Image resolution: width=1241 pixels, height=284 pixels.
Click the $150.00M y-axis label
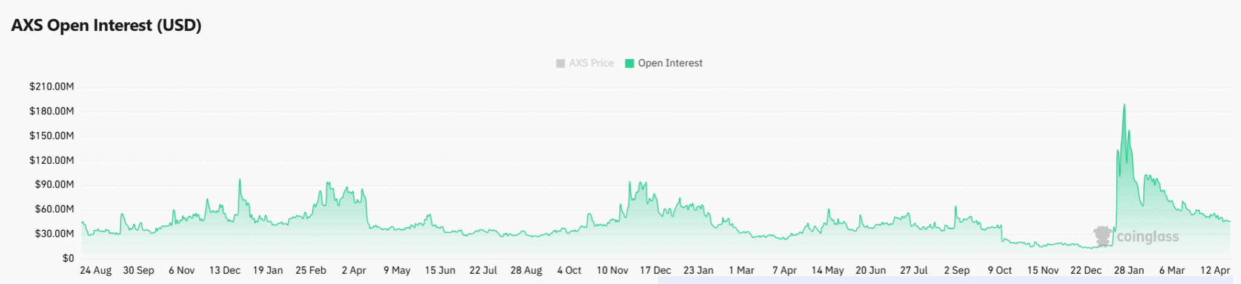[x=52, y=135]
